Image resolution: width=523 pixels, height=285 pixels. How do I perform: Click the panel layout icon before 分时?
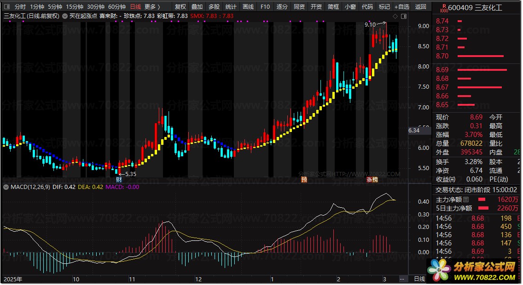coord(6,7)
